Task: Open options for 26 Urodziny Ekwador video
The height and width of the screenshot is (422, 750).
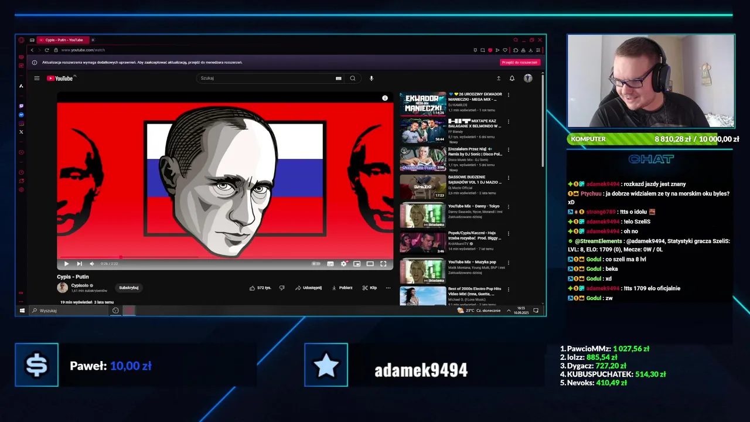Action: pyautogui.click(x=508, y=95)
